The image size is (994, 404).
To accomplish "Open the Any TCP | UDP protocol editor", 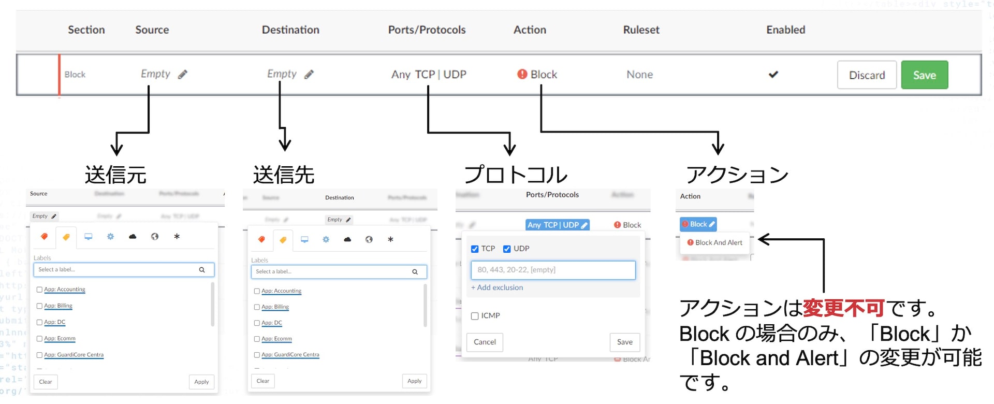I will (557, 225).
